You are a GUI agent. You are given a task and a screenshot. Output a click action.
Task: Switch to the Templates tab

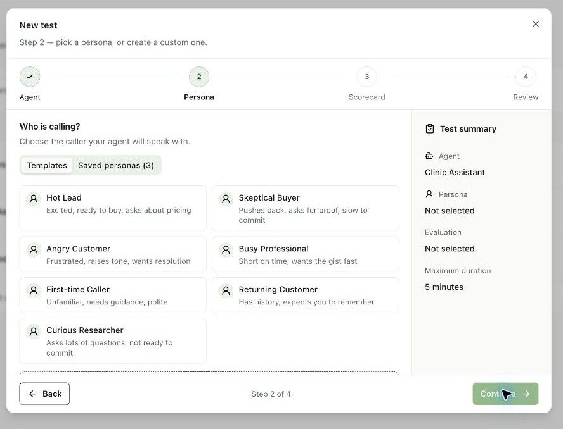[47, 165]
